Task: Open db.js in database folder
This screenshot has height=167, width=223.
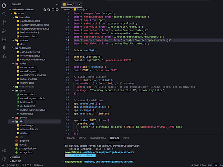Action: tap(23, 44)
